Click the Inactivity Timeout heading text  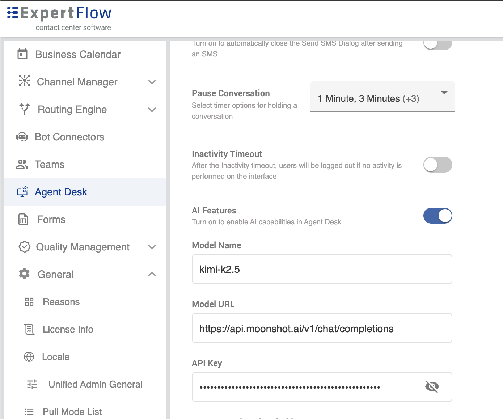227,154
